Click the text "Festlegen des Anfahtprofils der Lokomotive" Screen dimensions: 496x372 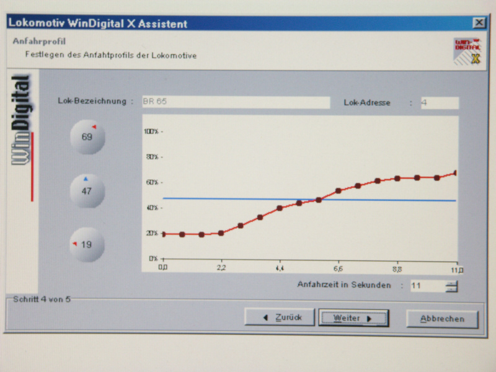click(x=111, y=55)
